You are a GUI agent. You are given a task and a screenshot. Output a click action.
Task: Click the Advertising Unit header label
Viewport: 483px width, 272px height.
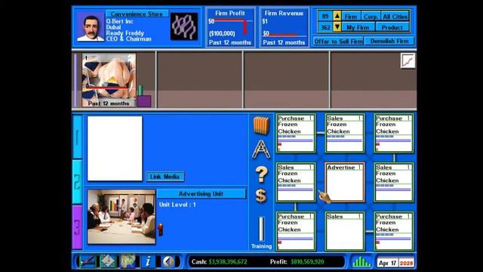pos(202,193)
